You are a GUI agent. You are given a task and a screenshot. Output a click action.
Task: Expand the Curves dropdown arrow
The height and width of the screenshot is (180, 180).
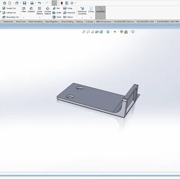coord(91,18)
